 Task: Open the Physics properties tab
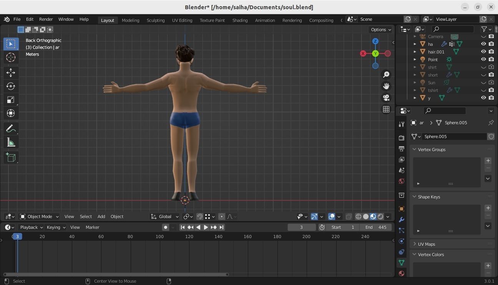tap(402, 241)
